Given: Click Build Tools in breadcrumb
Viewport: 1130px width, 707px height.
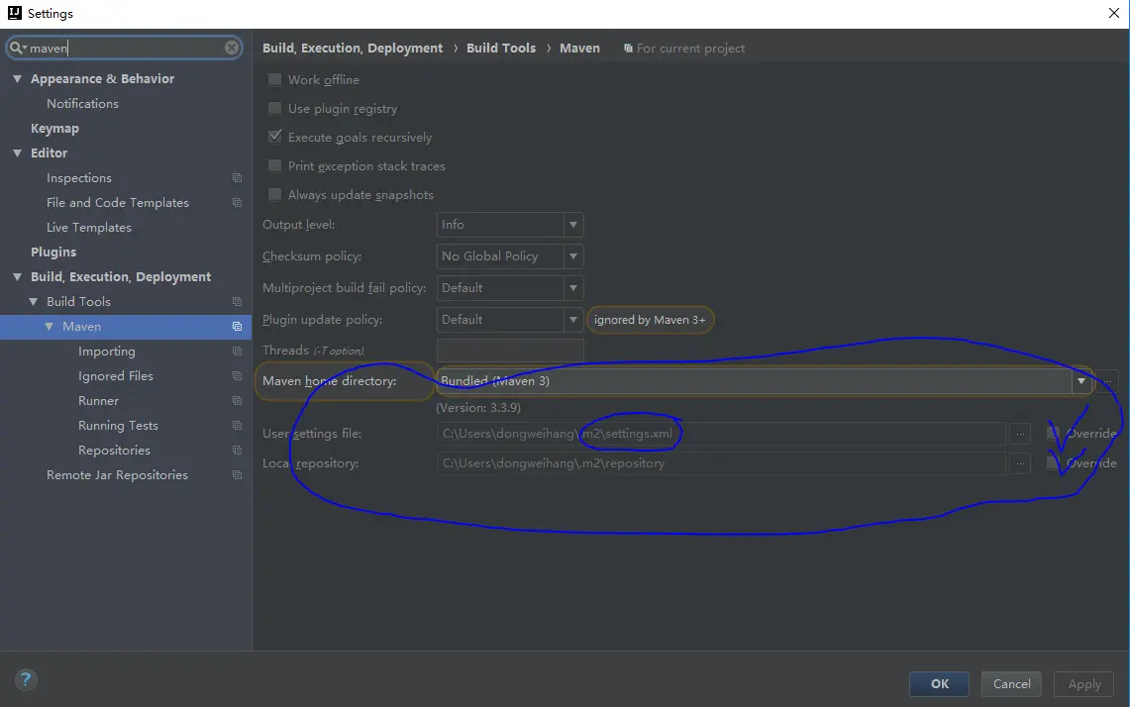Looking at the screenshot, I should (x=501, y=49).
